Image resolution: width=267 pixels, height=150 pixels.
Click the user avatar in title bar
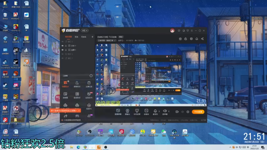click(172, 31)
